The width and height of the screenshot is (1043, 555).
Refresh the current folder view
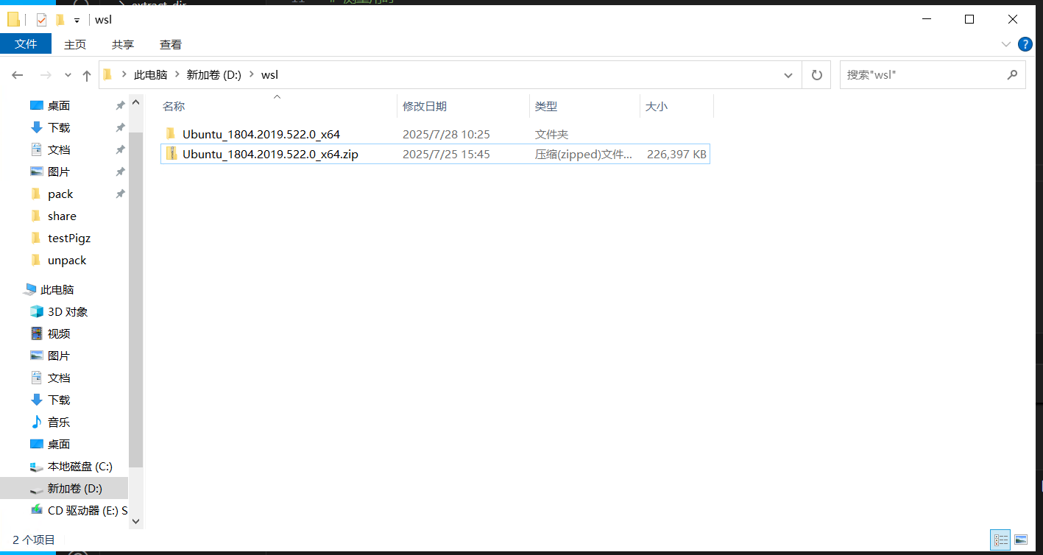(x=816, y=75)
